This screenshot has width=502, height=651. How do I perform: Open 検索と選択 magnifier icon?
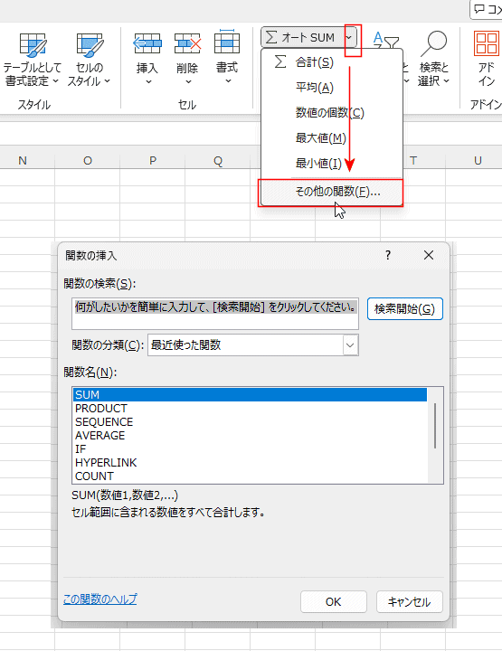pyautogui.click(x=433, y=43)
